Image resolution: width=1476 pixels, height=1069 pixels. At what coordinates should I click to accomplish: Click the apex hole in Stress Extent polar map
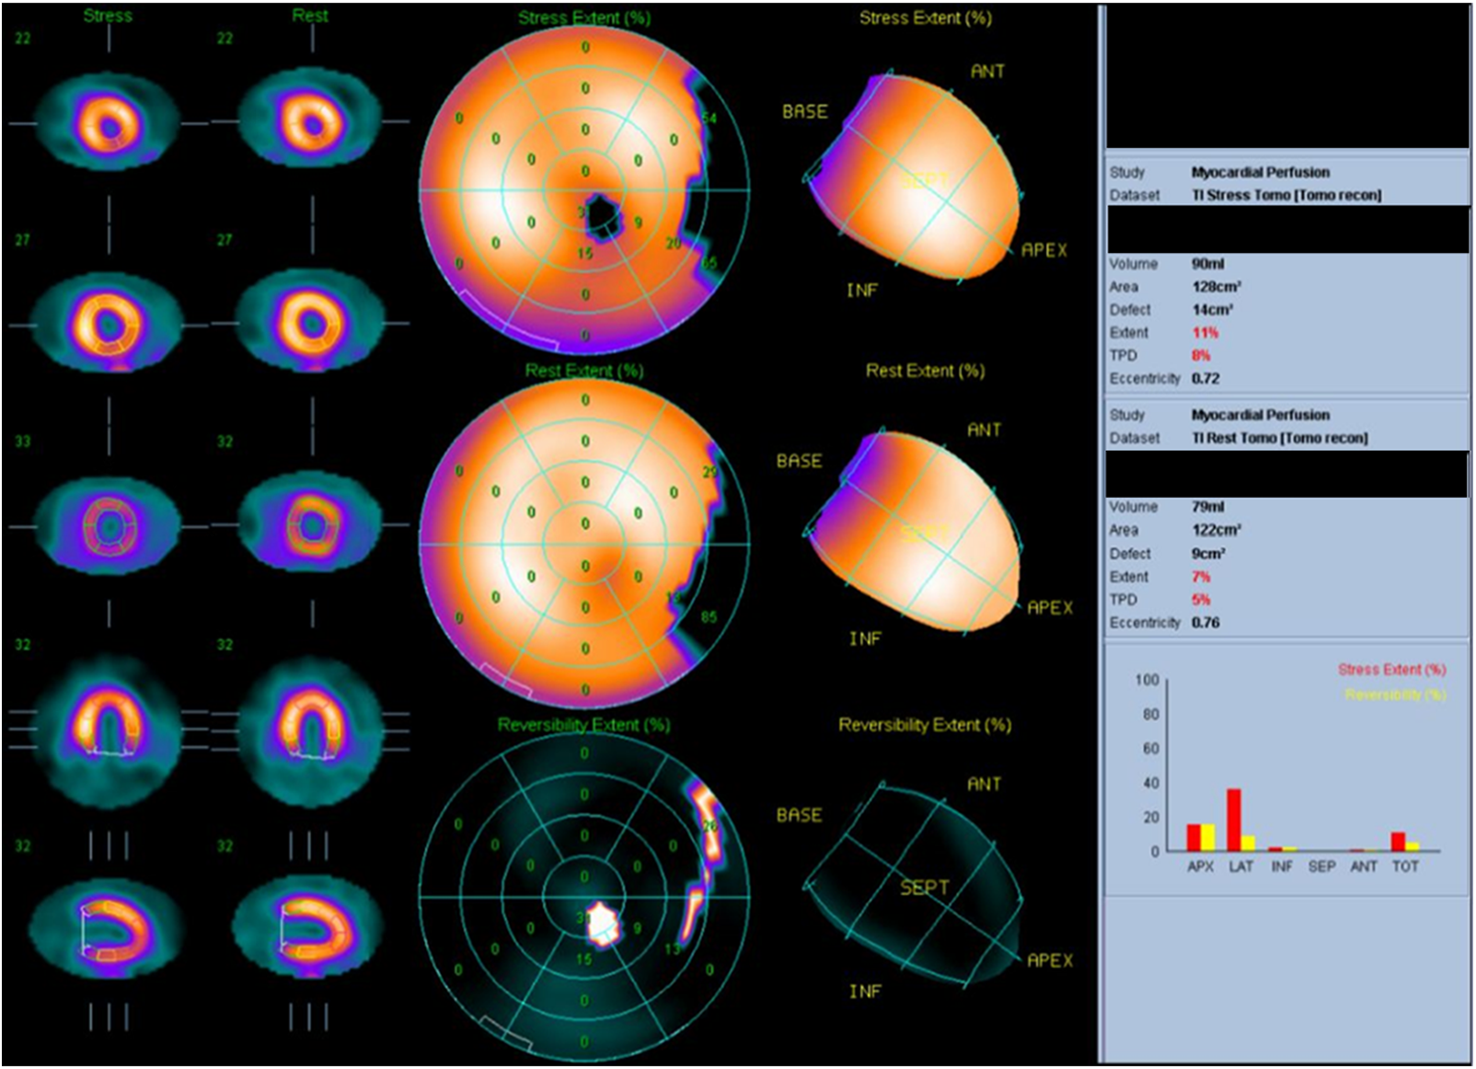click(x=602, y=213)
